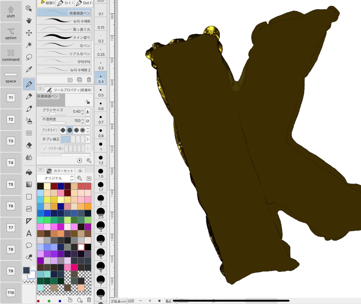Expand the 手ブレ補正 options arrow
Image resolution: width=361 pixels, height=304 pixels.
pos(88,139)
